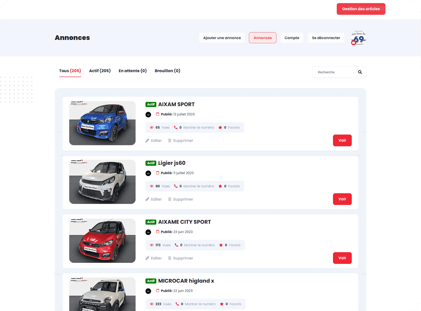Click the phone icon on MICROCAR higland x
This screenshot has height=311, width=421.
177,304
